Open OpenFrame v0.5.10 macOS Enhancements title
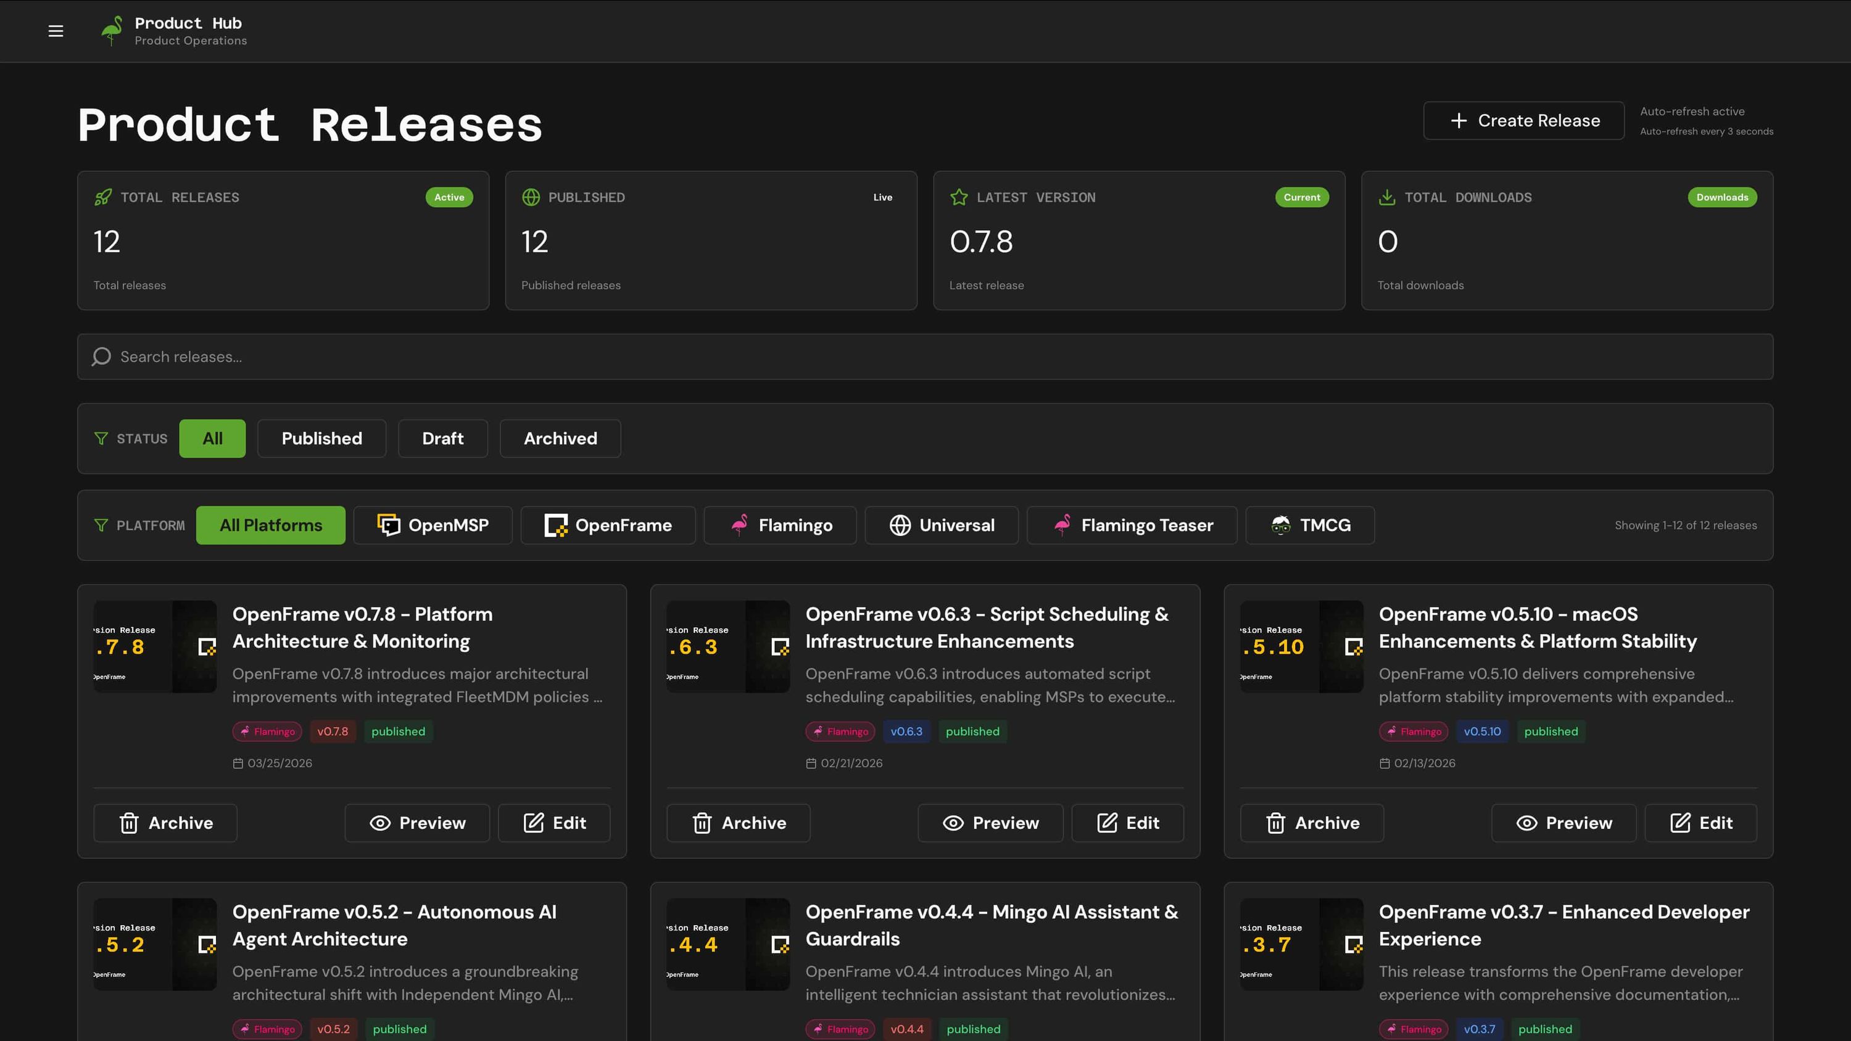 pos(1538,628)
